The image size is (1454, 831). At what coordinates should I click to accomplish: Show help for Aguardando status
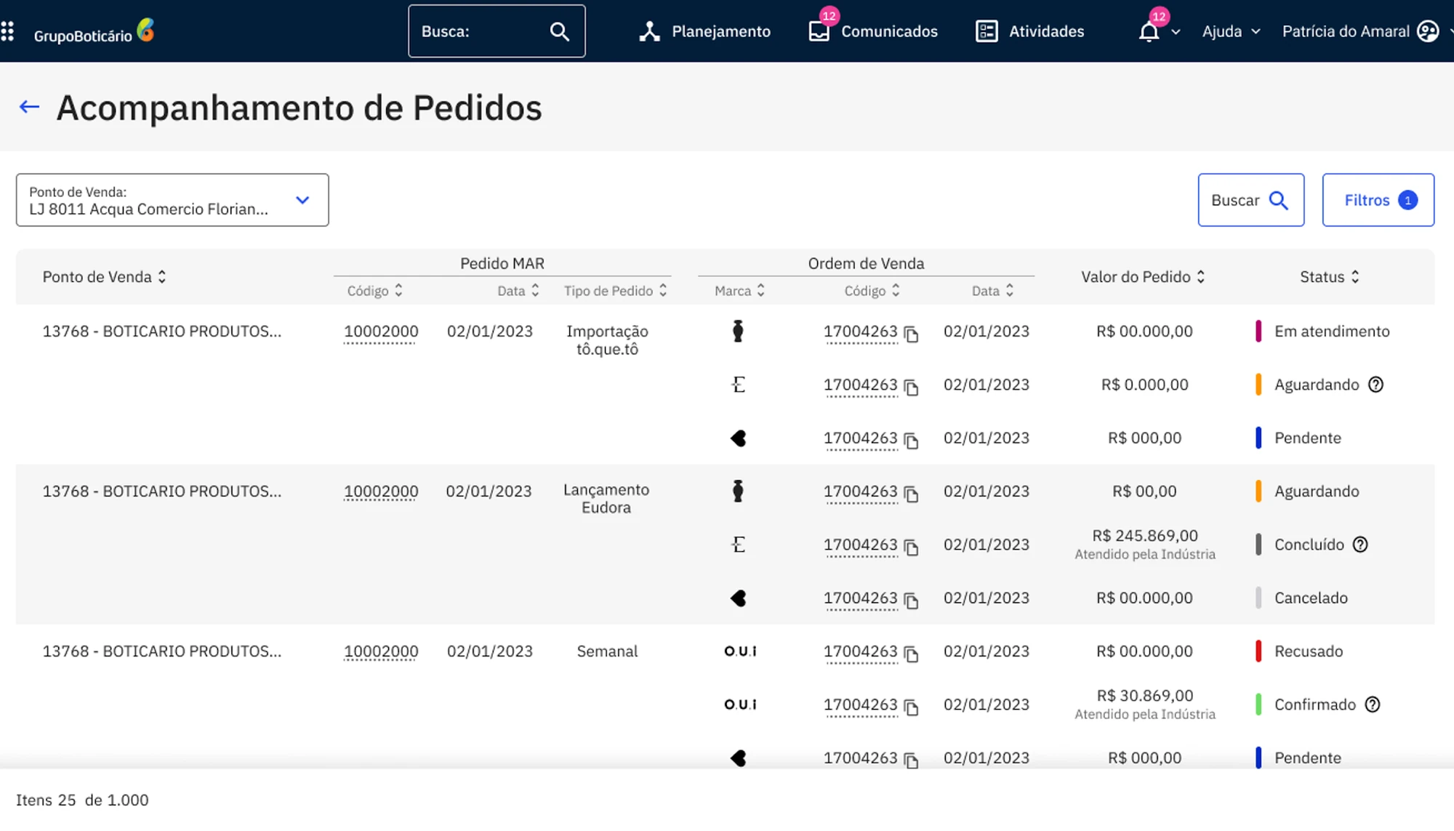coord(1375,385)
